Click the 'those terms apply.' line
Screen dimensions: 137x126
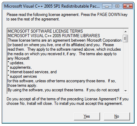pos(22,85)
